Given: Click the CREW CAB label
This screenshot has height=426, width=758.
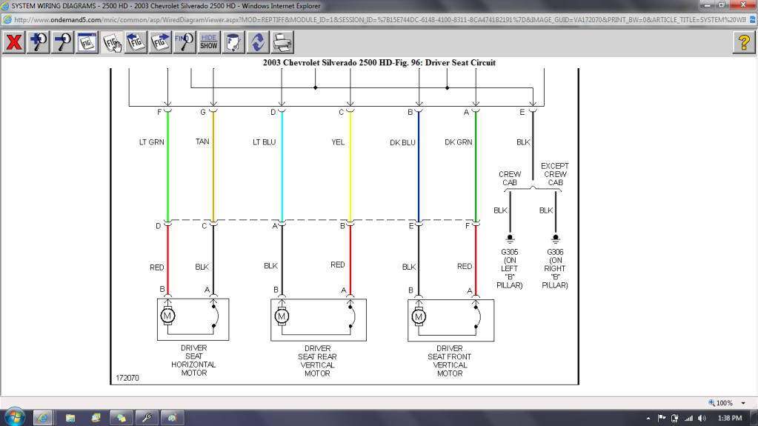Looking at the screenshot, I should tap(510, 179).
